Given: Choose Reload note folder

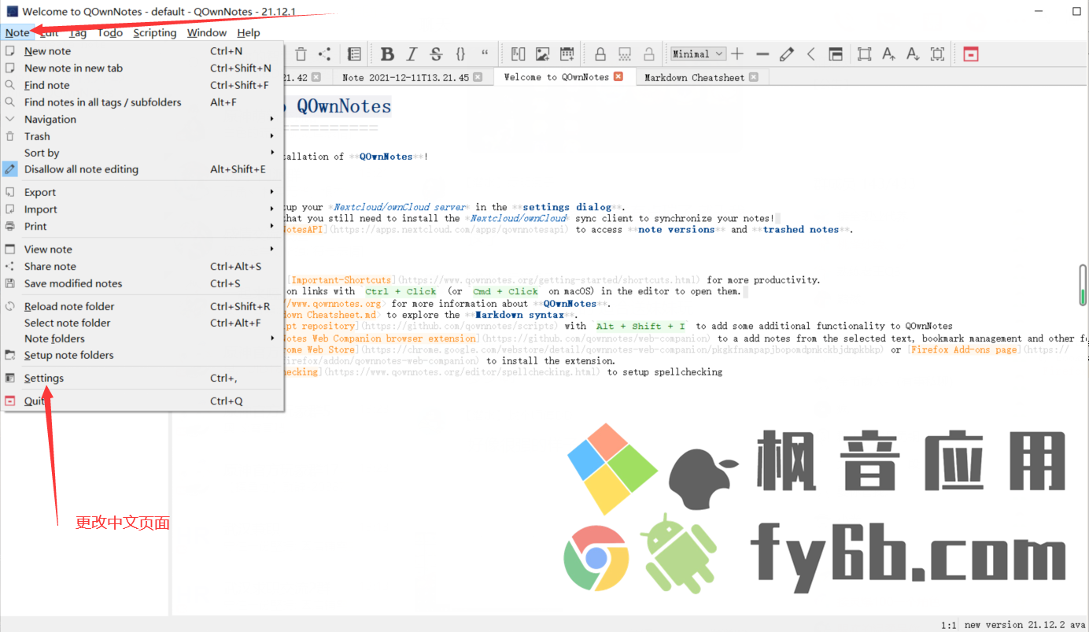Looking at the screenshot, I should coord(142,306).
